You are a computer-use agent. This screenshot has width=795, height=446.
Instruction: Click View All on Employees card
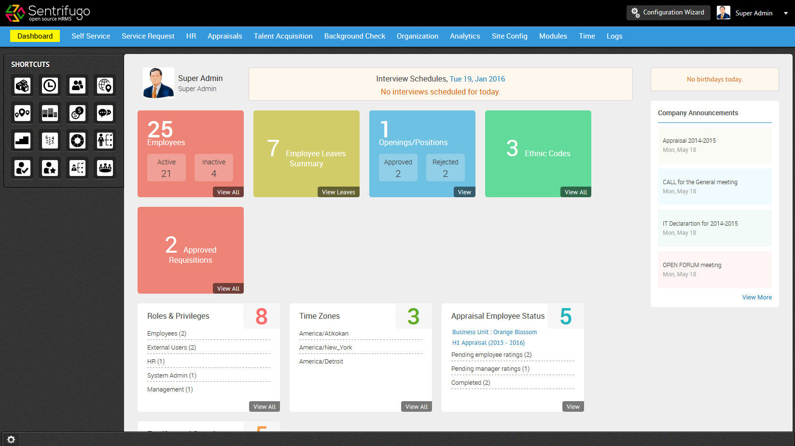click(228, 192)
